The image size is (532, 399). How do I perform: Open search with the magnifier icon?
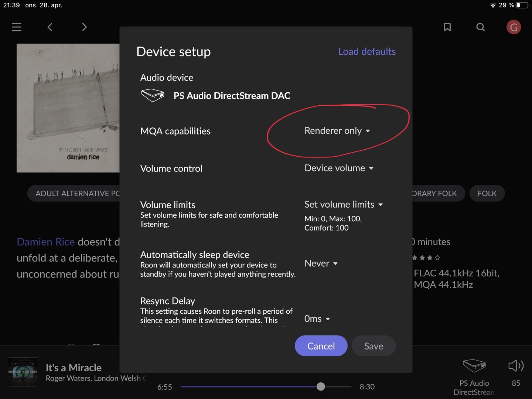[x=480, y=27]
